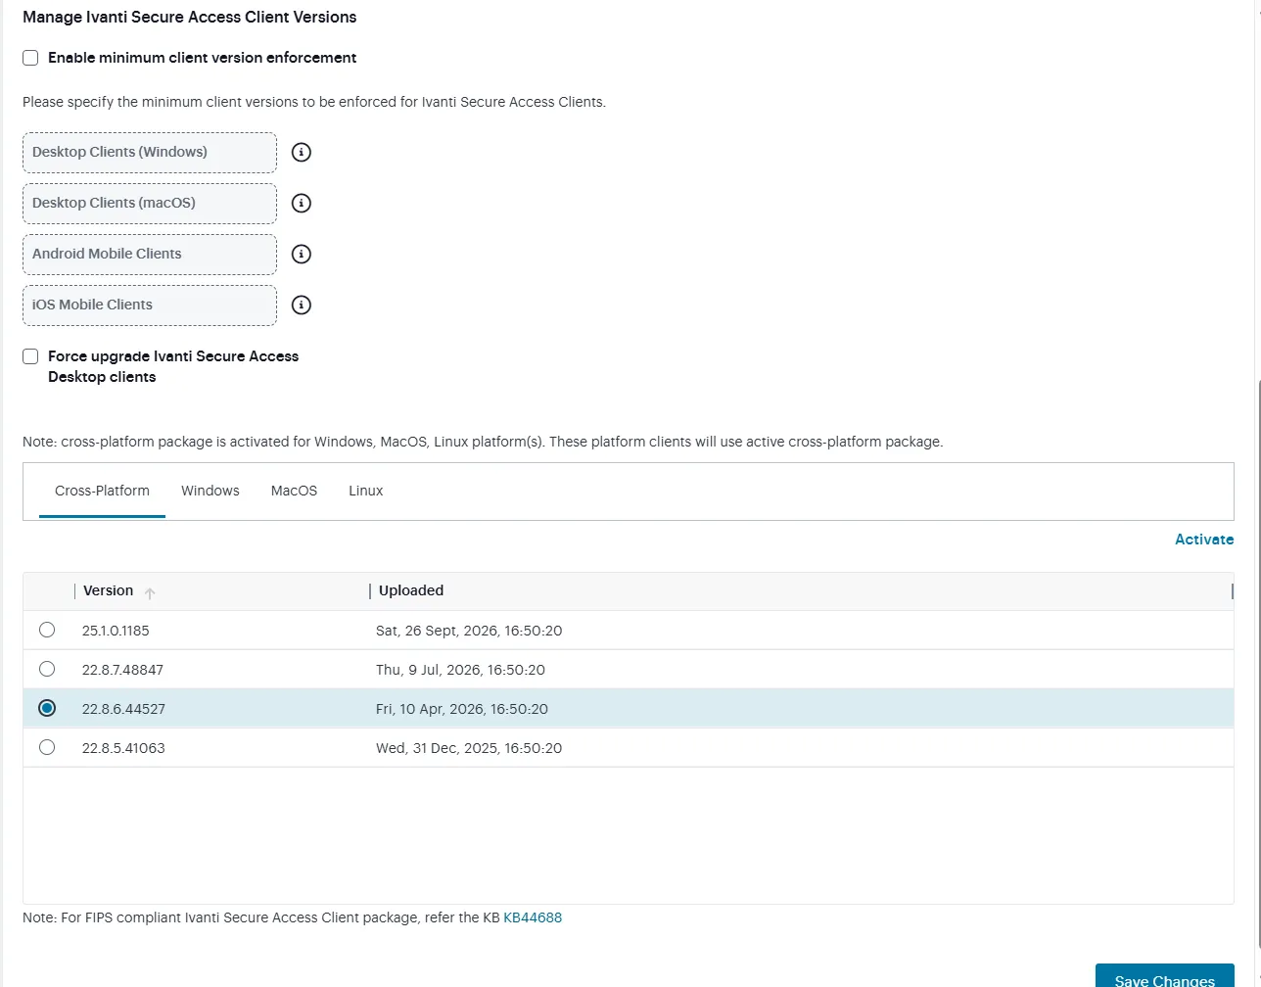The image size is (1261, 987).
Task: Check Force upgrade Ivanti Secure Access Desktop clients
Action: click(x=30, y=356)
